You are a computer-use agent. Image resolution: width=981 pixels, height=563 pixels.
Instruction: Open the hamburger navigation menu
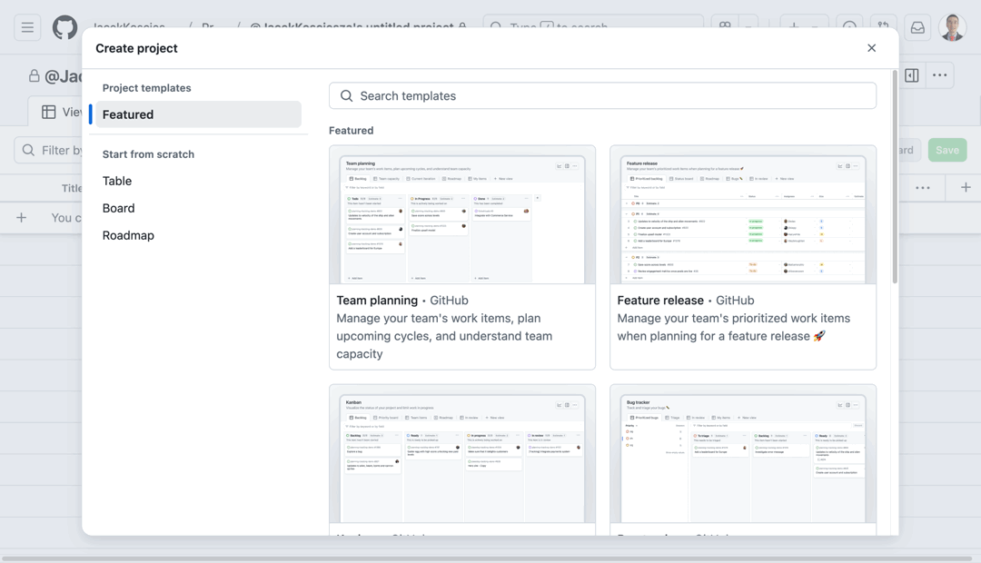click(x=27, y=27)
